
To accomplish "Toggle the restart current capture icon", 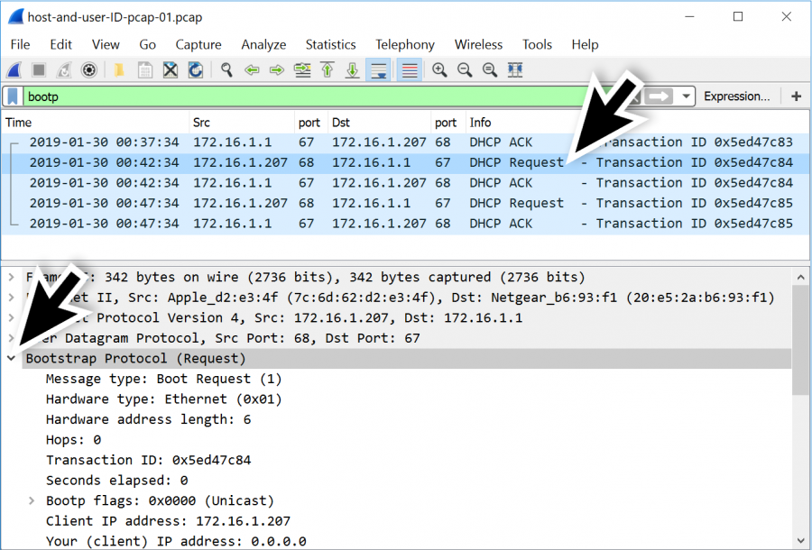I will pyautogui.click(x=62, y=69).
